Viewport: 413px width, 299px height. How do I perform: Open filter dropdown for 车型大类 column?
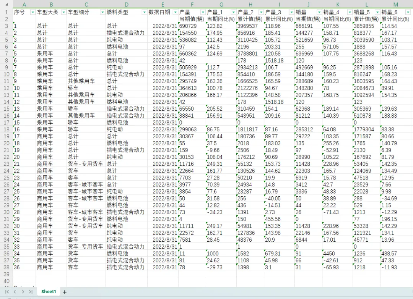tap(64, 12)
